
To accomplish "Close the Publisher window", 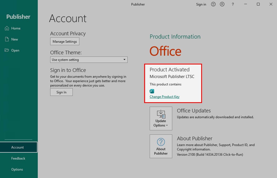I will [x=271, y=4].
